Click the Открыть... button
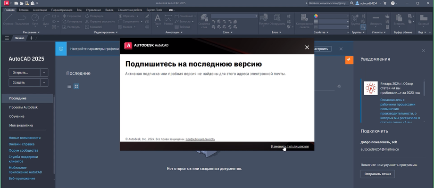 (25, 73)
